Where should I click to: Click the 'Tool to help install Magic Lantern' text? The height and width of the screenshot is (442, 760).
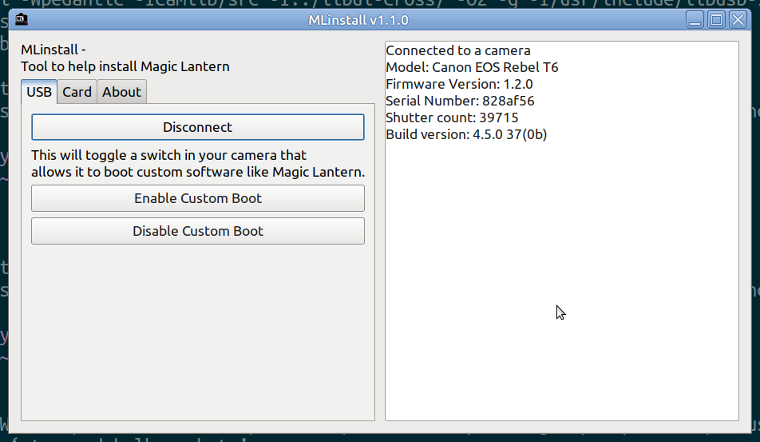tap(125, 66)
